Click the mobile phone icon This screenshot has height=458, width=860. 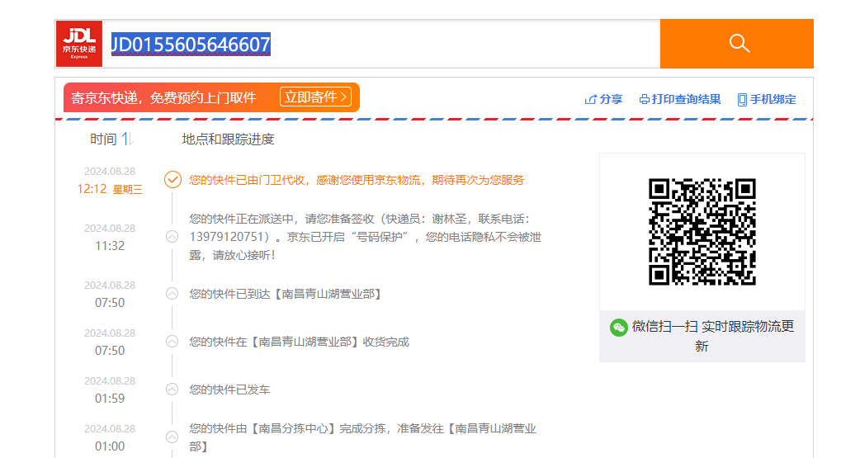coord(742,99)
